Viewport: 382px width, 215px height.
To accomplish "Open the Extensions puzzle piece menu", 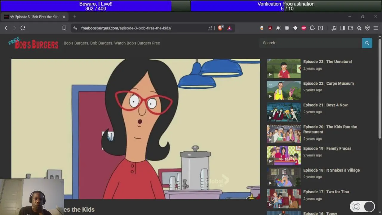I will [x=312, y=28].
